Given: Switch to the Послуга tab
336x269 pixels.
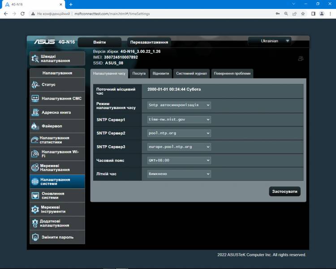Looking at the screenshot, I should pyautogui.click(x=139, y=74).
